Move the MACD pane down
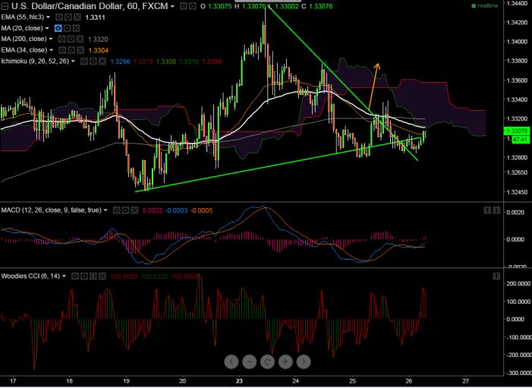Image resolution: width=532 pixels, height=388 pixels. (496, 210)
